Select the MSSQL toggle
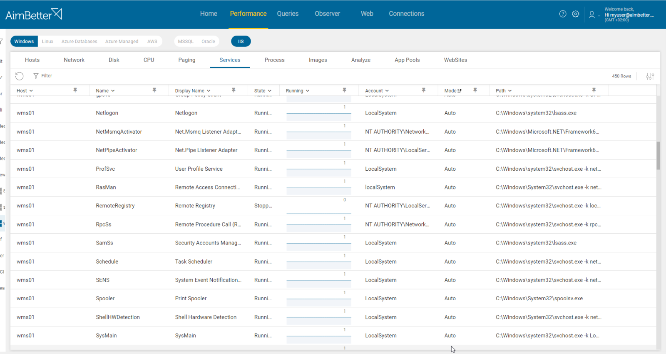 (x=186, y=41)
